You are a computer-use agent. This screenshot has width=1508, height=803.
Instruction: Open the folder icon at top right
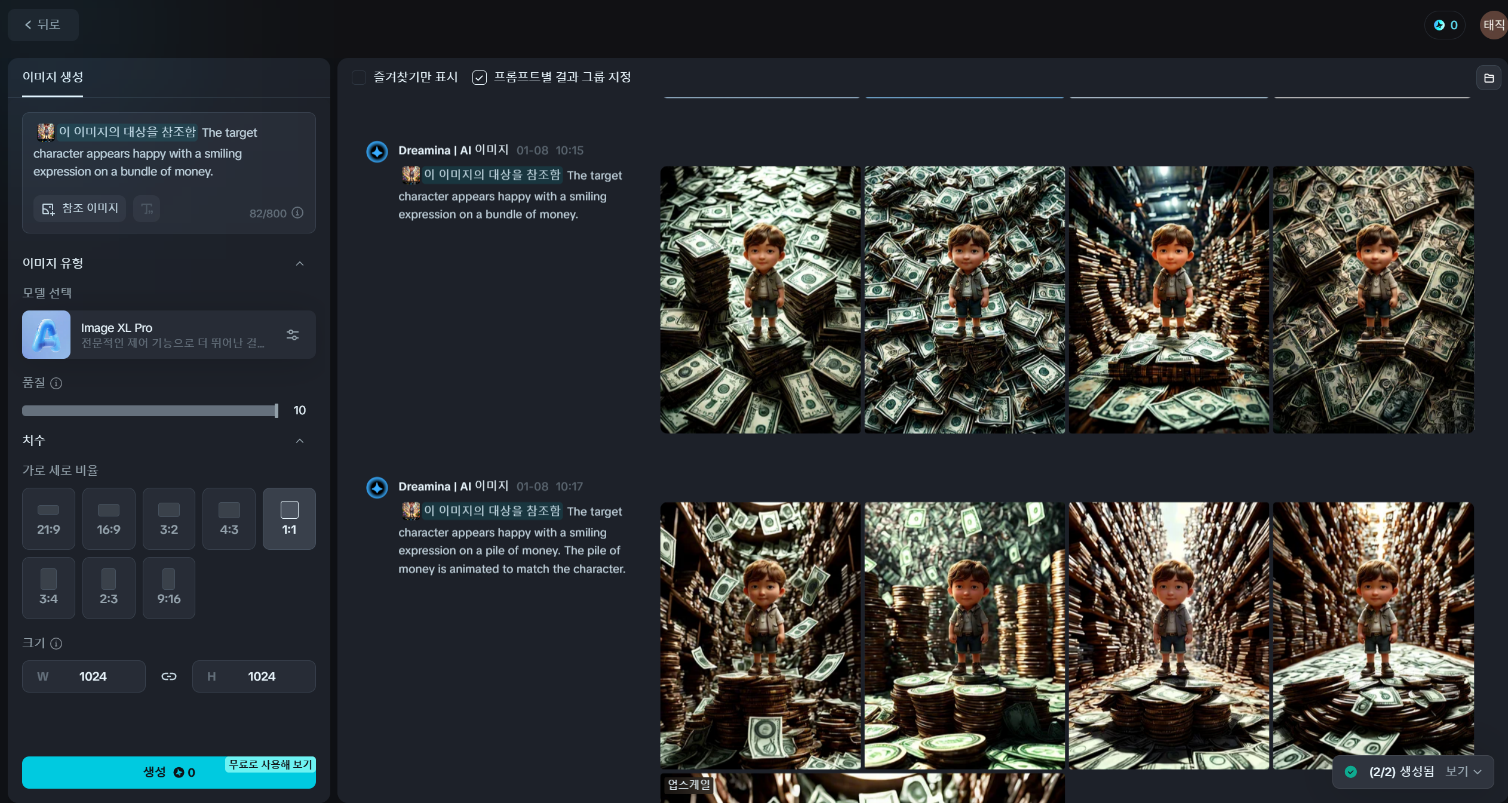point(1489,78)
